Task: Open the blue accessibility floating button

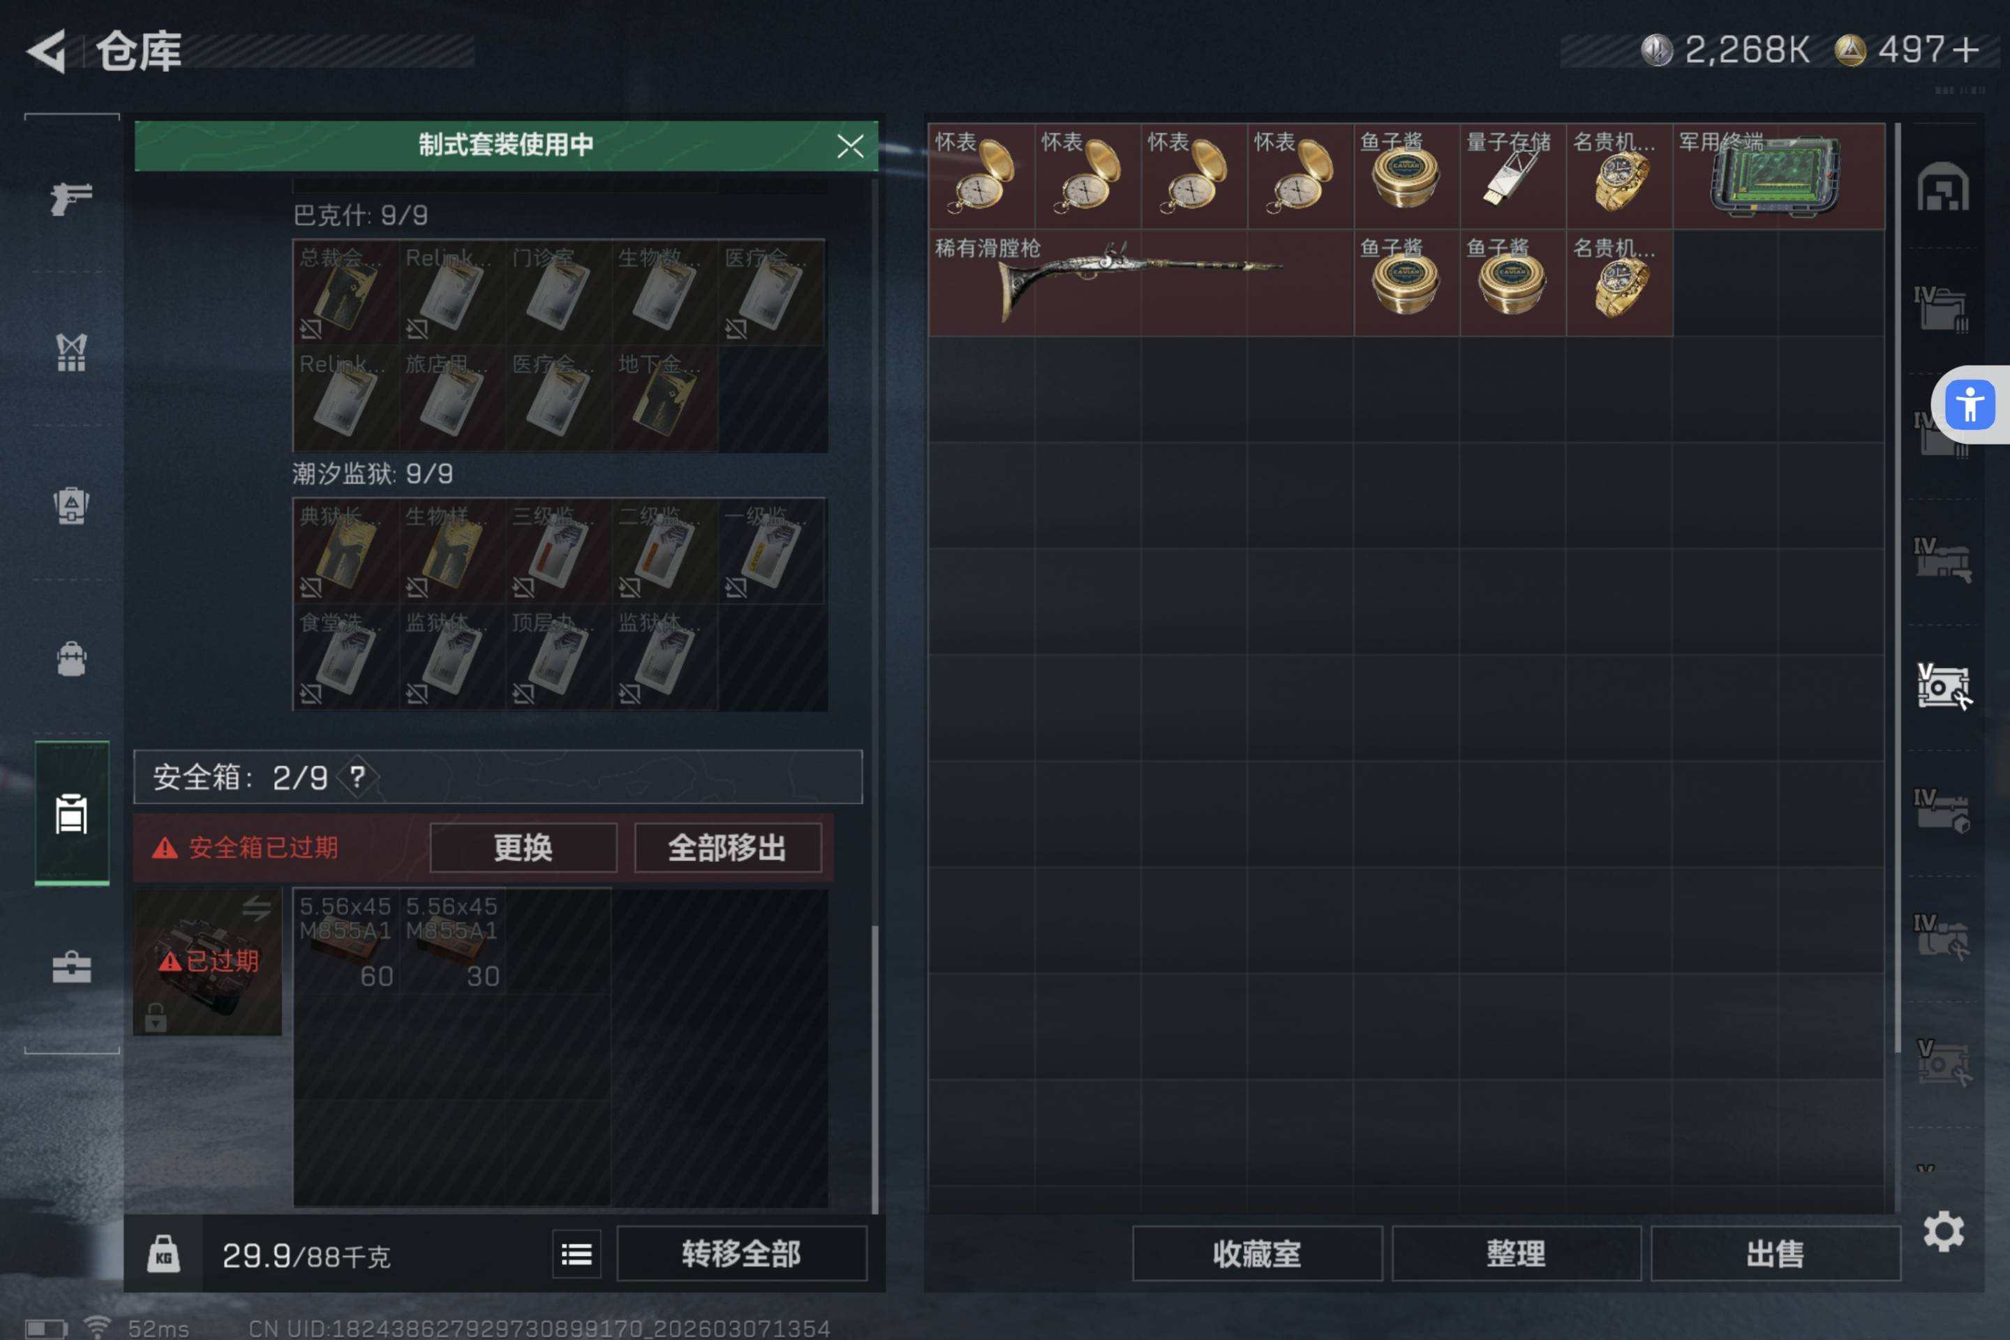Action: point(1970,404)
